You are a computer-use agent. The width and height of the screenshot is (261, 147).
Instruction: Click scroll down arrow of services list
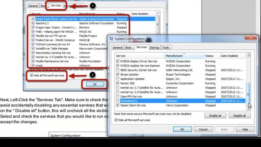point(248,109)
